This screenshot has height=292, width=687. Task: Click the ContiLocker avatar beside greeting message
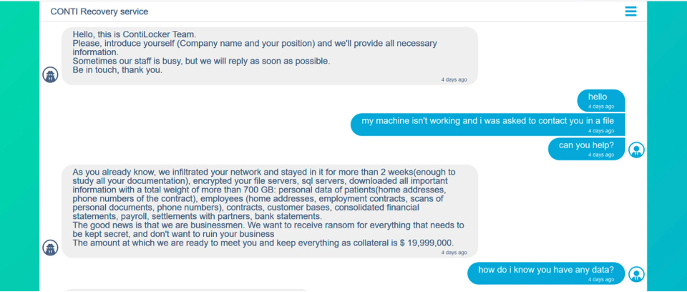[x=50, y=74]
